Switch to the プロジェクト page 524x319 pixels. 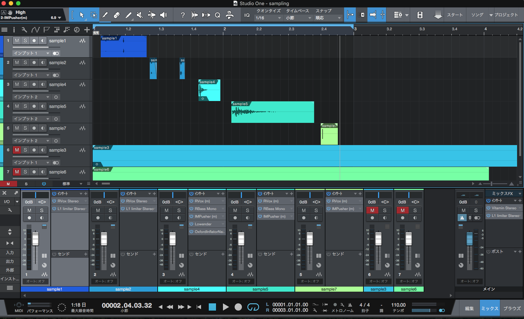coord(506,15)
